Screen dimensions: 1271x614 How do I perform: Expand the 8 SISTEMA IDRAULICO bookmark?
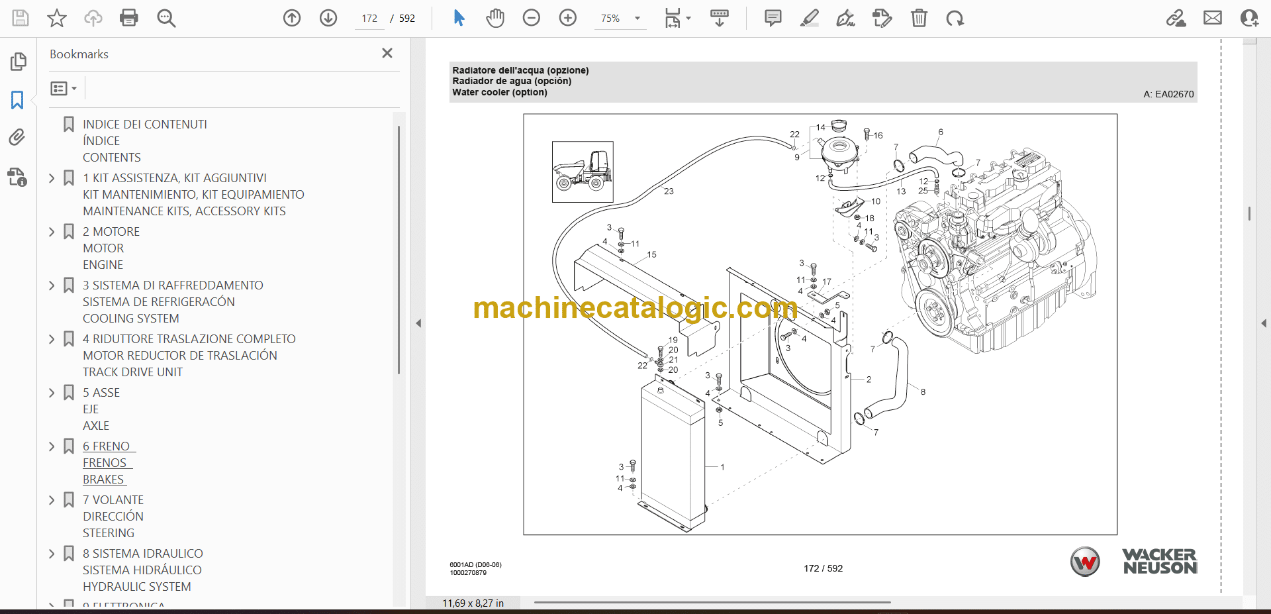[x=52, y=553]
